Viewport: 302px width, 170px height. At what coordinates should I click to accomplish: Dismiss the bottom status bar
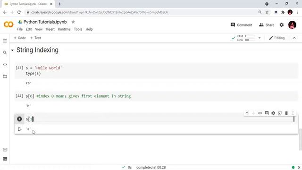point(299,167)
